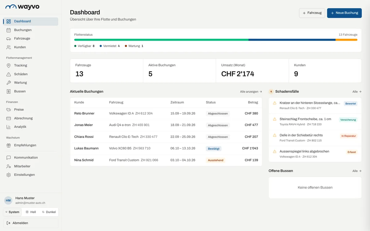
Task: Click the Mitarbeiter user-settings icon
Action: (x=9, y=166)
